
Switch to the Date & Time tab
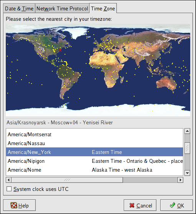[19, 8]
